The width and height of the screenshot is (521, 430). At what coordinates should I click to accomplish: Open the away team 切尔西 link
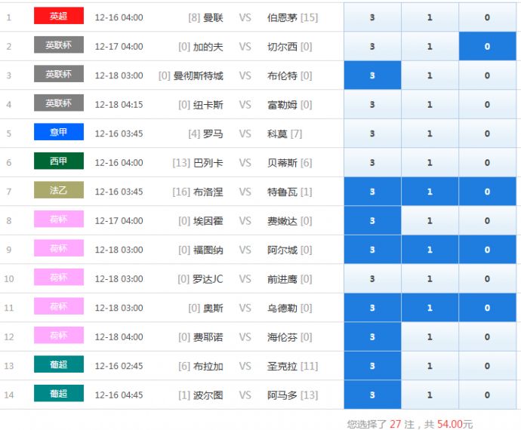point(282,47)
